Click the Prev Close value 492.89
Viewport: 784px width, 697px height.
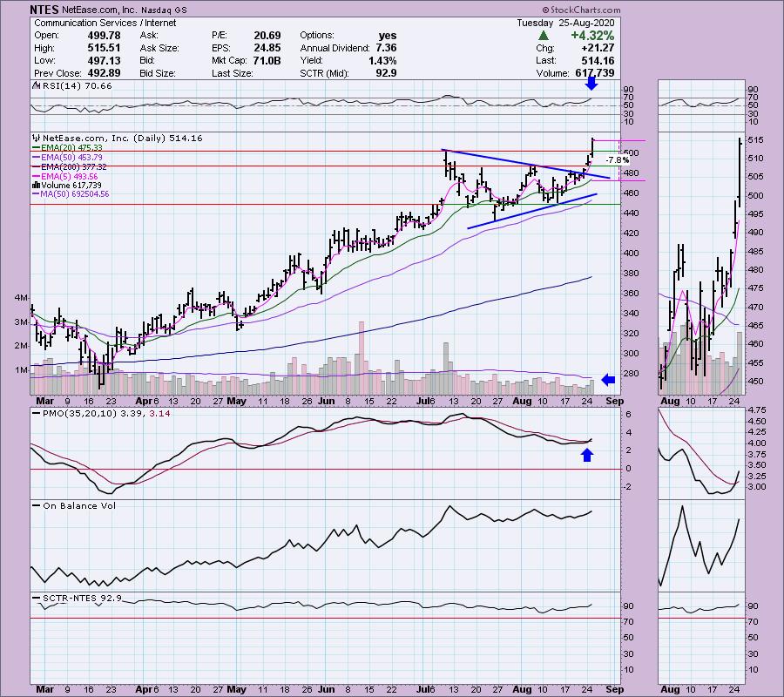tap(104, 73)
